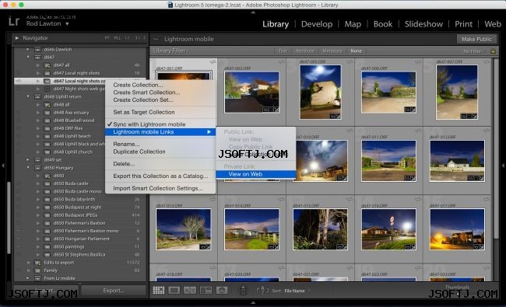Click the filter lock padlock icon
The height and width of the screenshot is (307, 506).
[493, 51]
